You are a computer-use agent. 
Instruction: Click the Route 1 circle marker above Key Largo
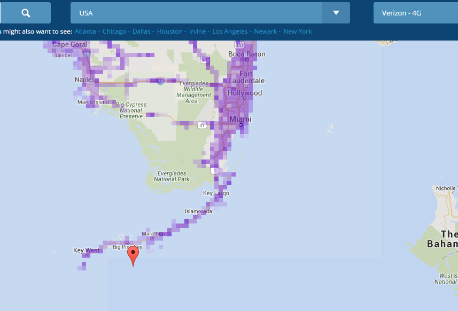click(215, 171)
